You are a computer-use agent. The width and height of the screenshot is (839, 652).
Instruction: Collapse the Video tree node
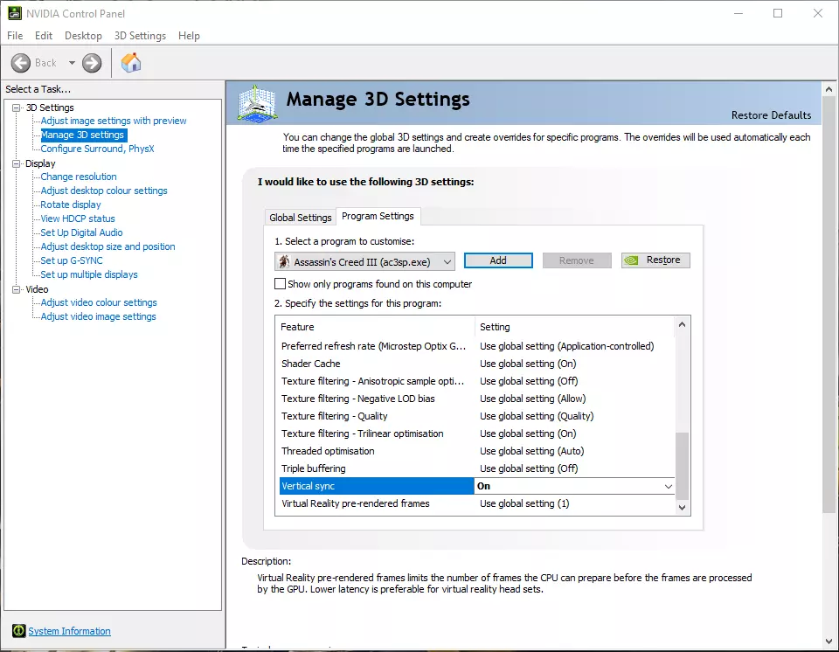pyautogui.click(x=17, y=289)
